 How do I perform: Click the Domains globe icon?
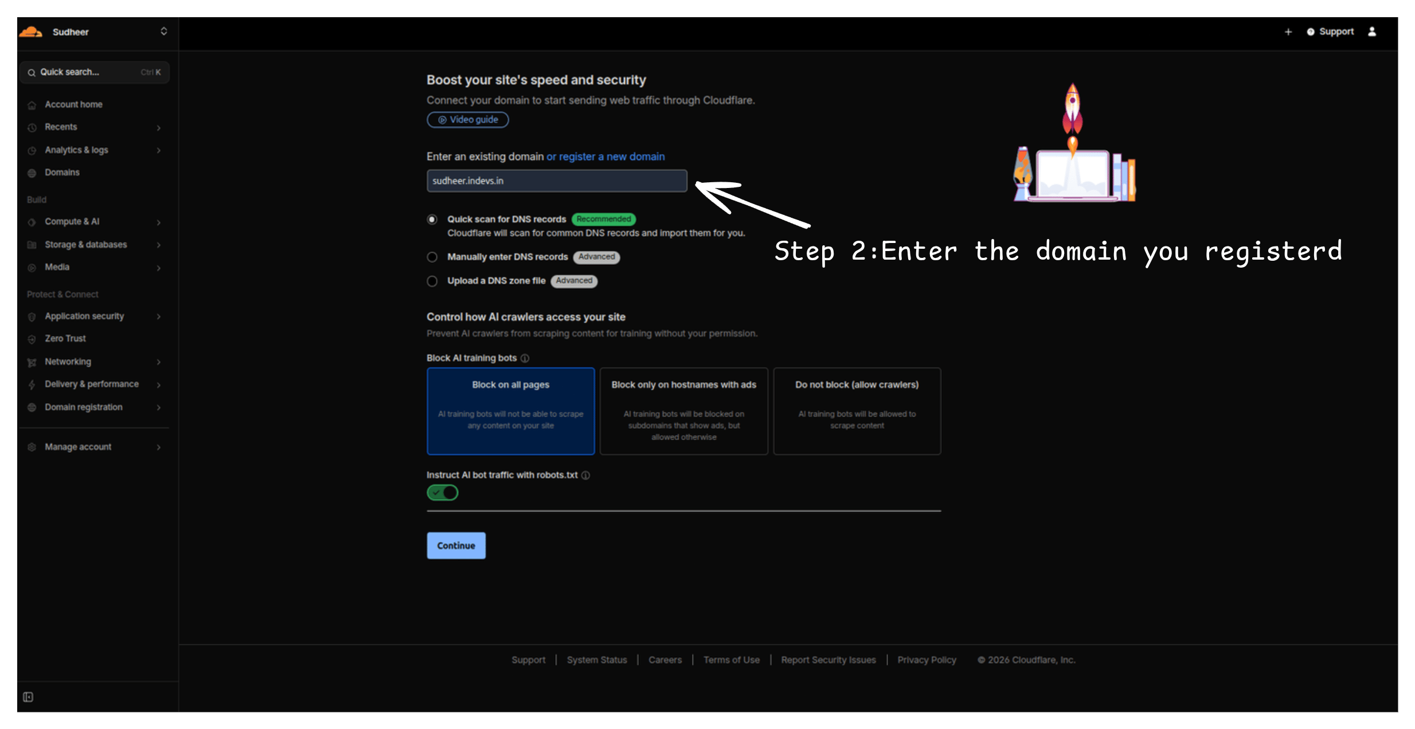(x=32, y=173)
